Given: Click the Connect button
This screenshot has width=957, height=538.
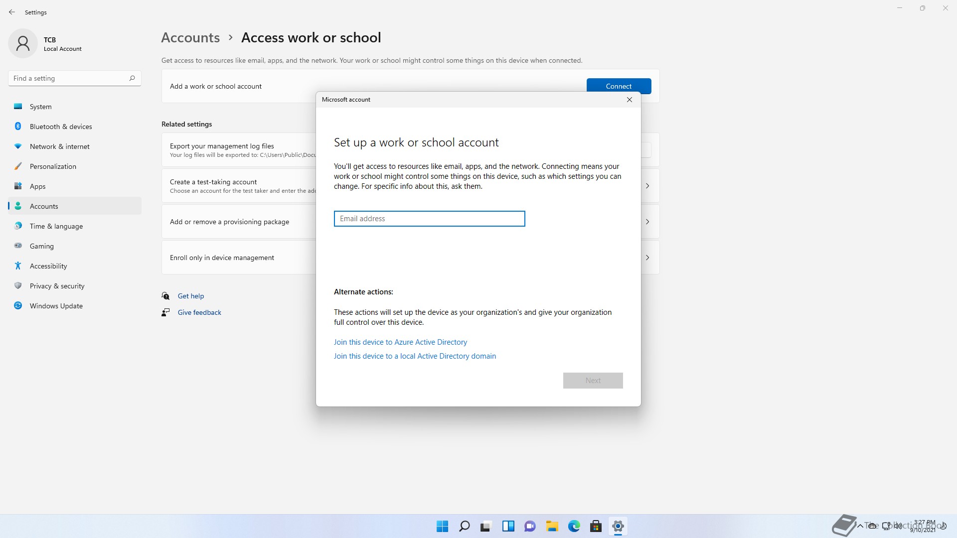Looking at the screenshot, I should [x=619, y=86].
